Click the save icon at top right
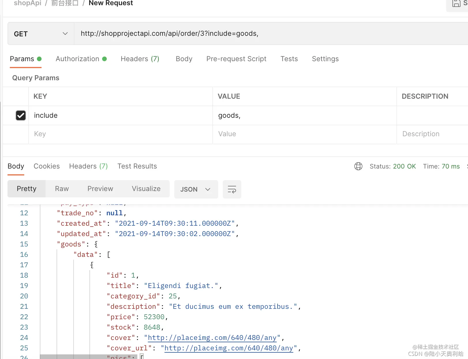The image size is (468, 359). (x=456, y=3)
